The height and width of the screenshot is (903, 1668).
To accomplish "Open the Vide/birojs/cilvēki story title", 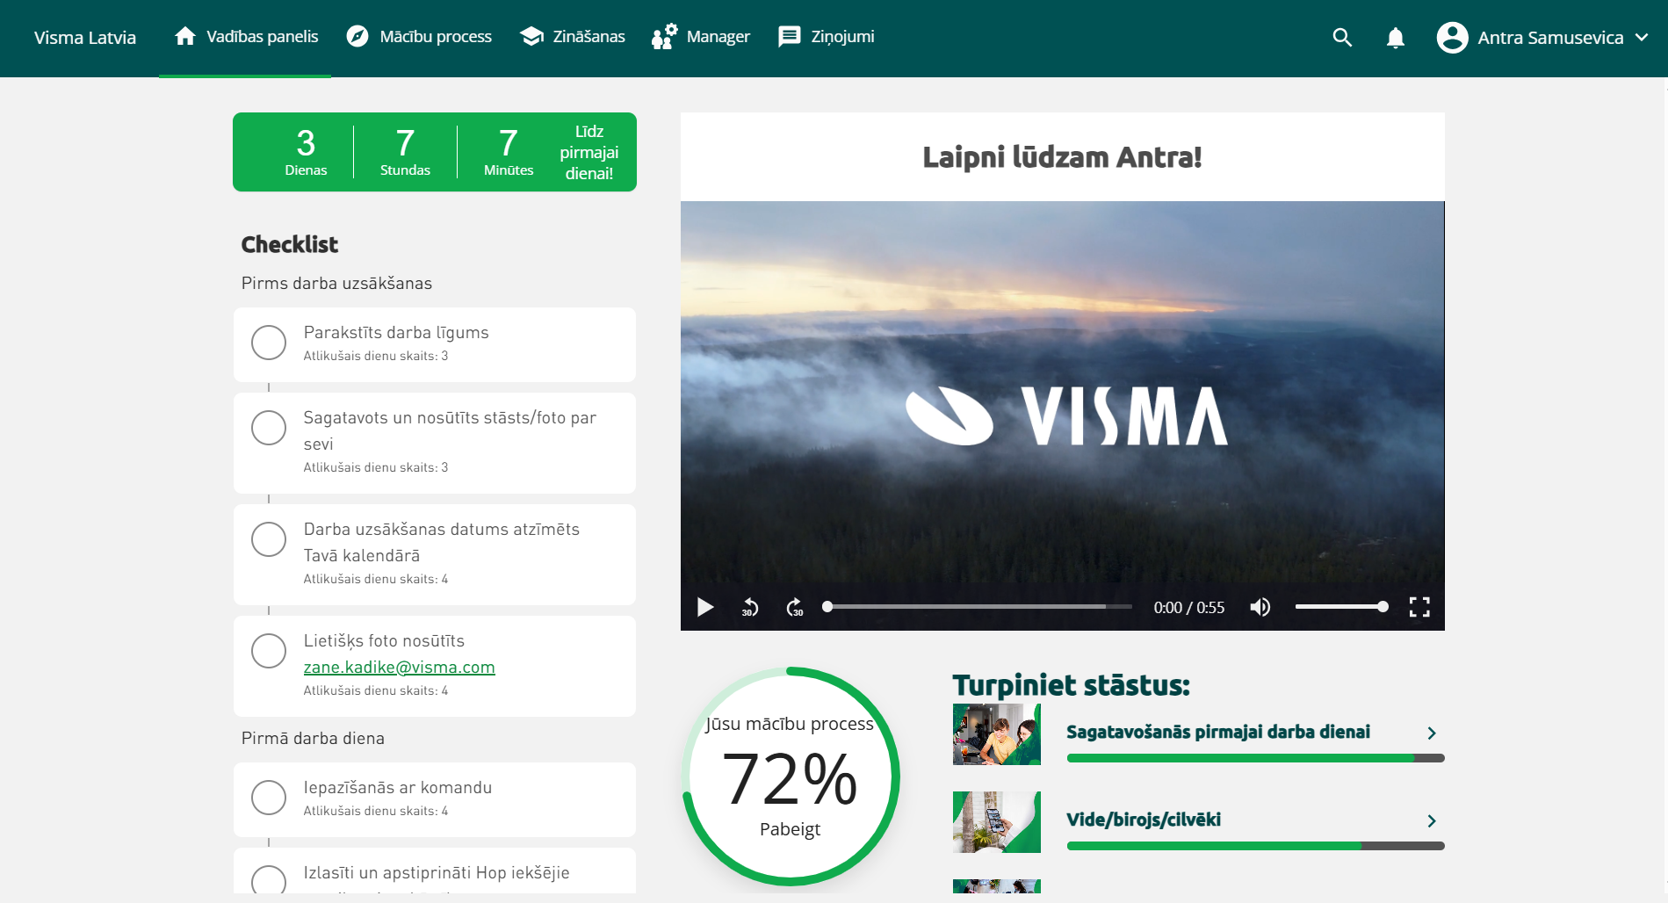I will click(1144, 820).
